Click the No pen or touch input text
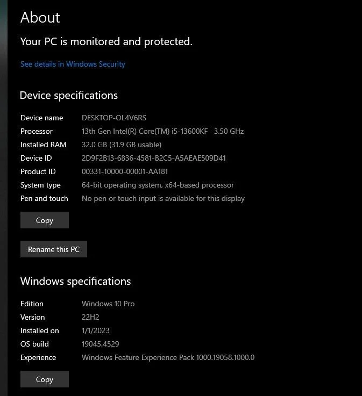 163,198
